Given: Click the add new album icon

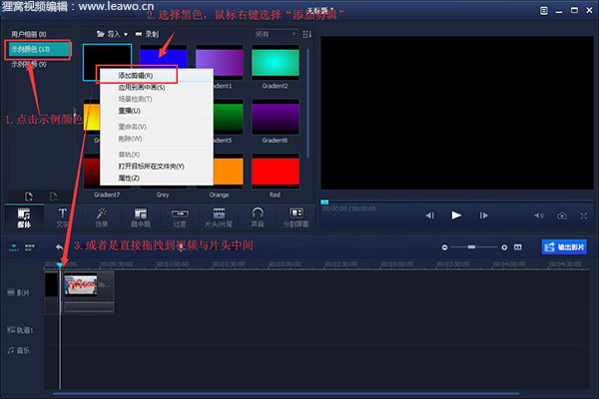Looking at the screenshot, I should click(x=29, y=197).
